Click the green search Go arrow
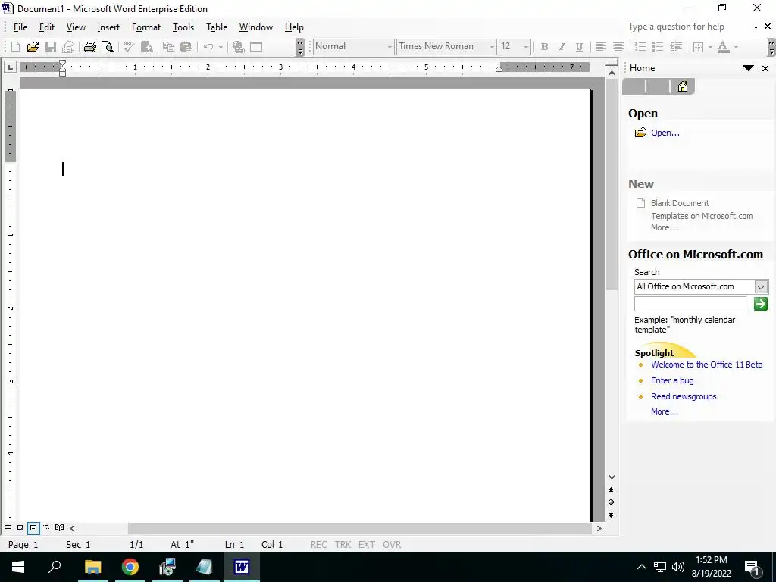Screen dimensions: 776x582 click(x=761, y=304)
